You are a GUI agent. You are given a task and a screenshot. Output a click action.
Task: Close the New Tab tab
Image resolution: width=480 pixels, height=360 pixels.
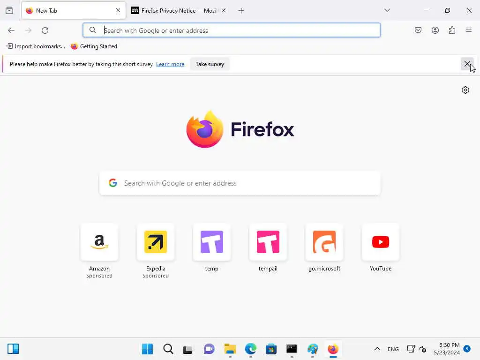click(x=118, y=10)
